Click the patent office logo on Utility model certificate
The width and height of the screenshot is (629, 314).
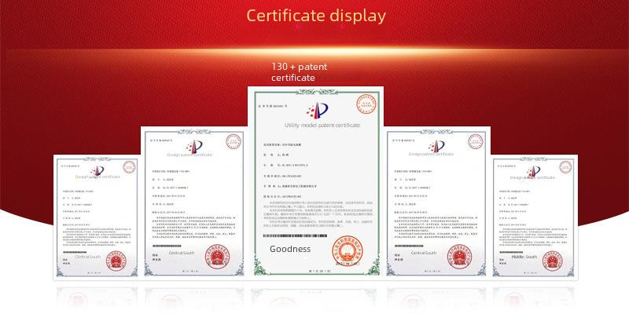[x=318, y=111]
